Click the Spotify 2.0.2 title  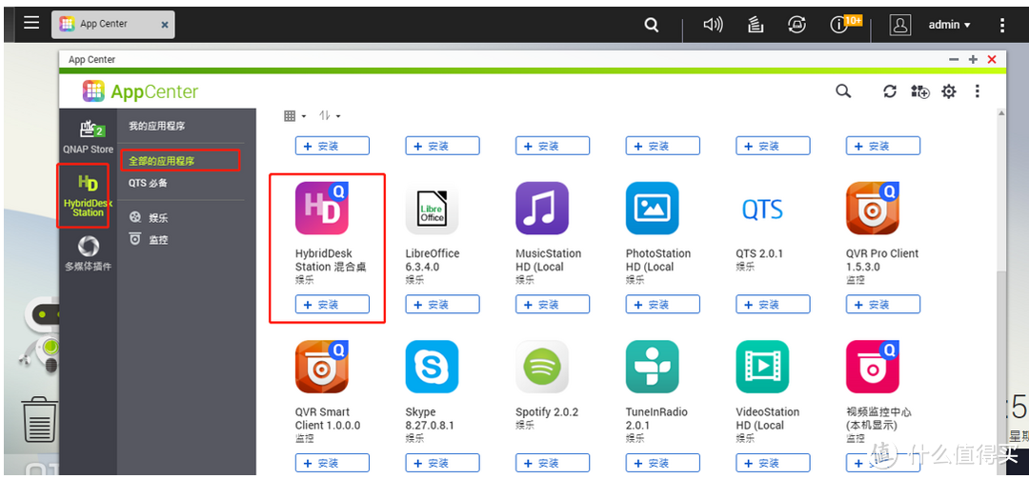(548, 412)
